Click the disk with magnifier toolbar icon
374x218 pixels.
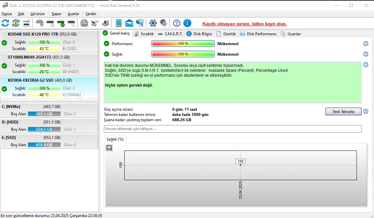coord(71,23)
